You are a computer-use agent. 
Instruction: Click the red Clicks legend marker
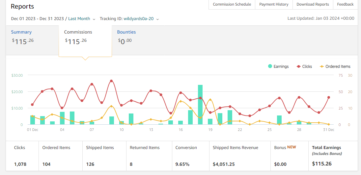point(299,66)
